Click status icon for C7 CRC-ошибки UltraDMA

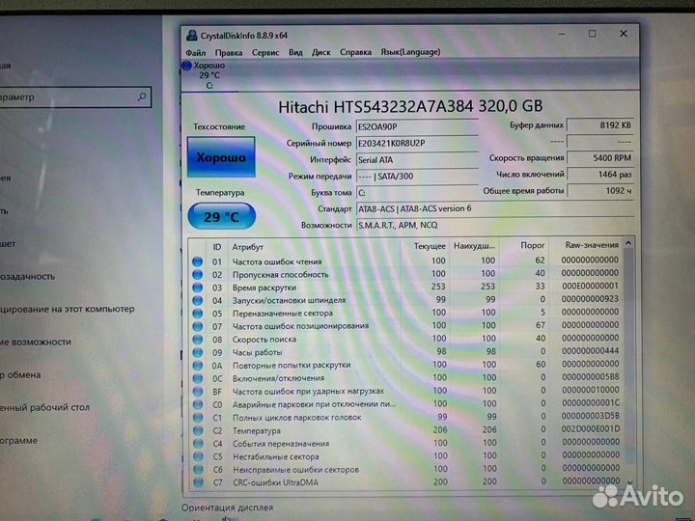click(198, 482)
